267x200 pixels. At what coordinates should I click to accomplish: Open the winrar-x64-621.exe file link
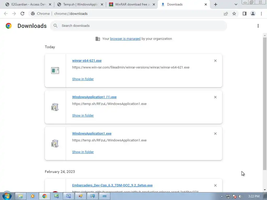(x=87, y=60)
